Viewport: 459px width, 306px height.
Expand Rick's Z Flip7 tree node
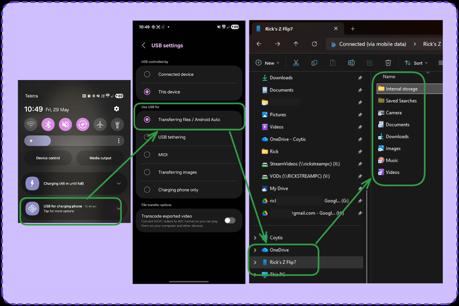tap(255, 263)
